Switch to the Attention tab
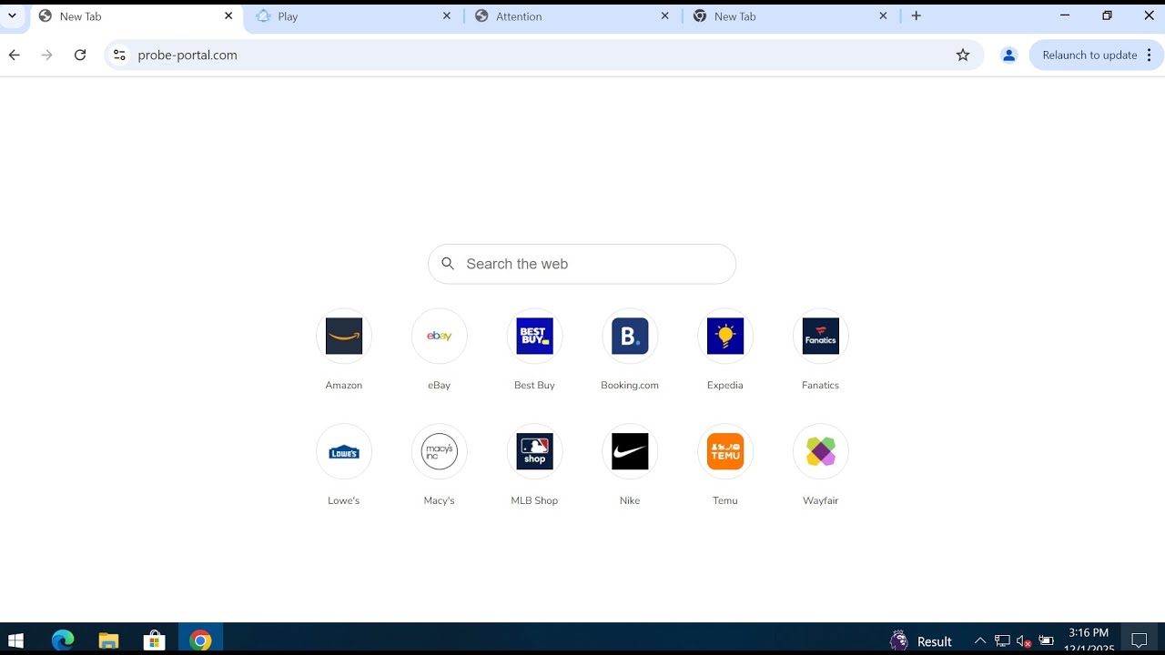 pos(572,16)
